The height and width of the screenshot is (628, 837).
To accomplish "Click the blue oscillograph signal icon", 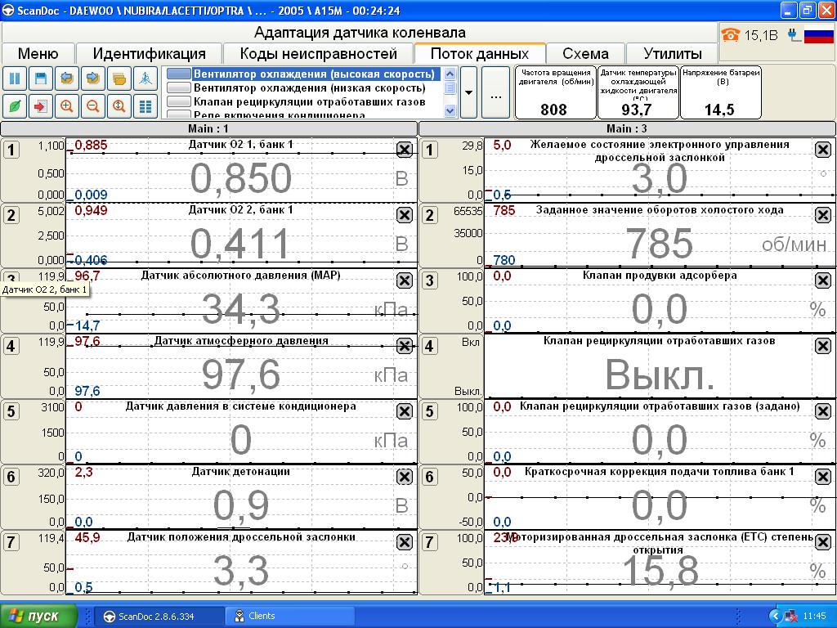I will (x=145, y=79).
